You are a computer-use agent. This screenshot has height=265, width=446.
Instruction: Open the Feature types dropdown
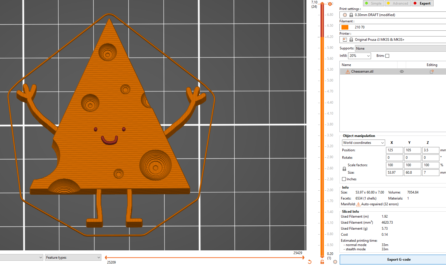pyautogui.click(x=73, y=258)
